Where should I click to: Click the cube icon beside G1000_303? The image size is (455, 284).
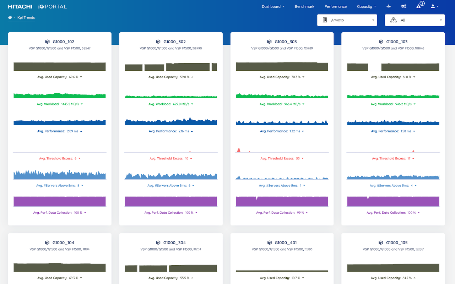click(x=269, y=42)
